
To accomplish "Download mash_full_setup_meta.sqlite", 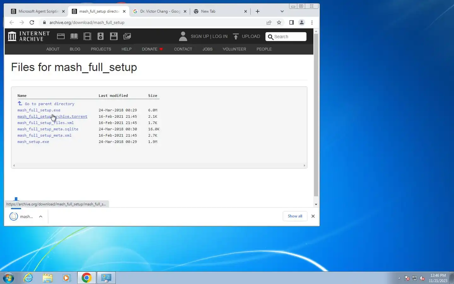I will click(48, 129).
